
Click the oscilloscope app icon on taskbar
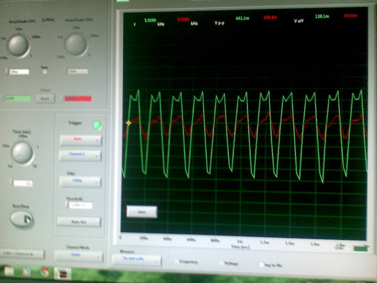(63, 274)
